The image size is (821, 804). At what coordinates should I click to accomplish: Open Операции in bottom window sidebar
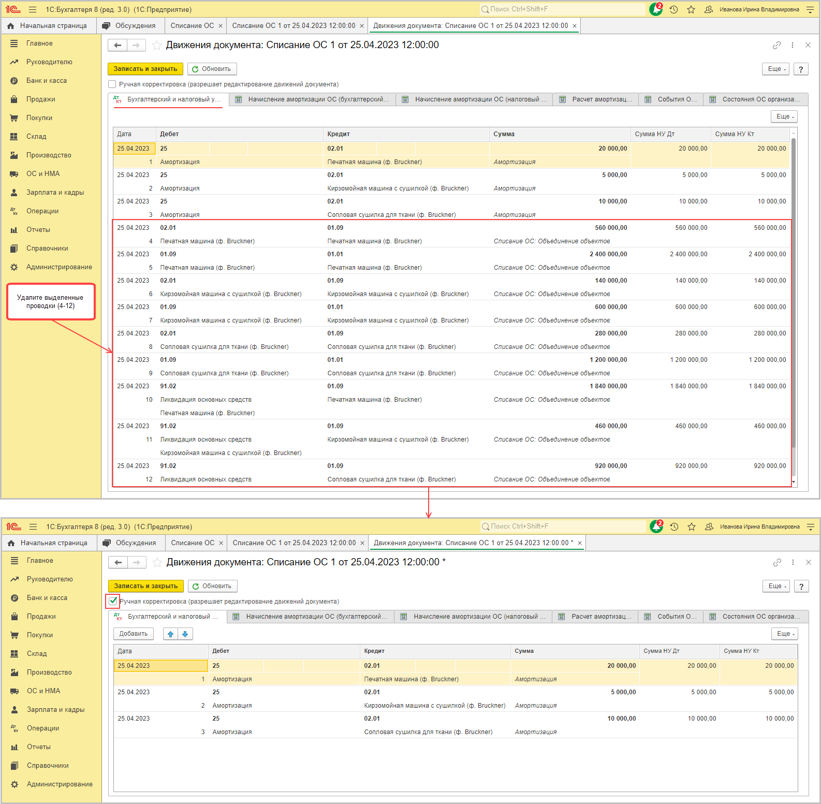(43, 728)
